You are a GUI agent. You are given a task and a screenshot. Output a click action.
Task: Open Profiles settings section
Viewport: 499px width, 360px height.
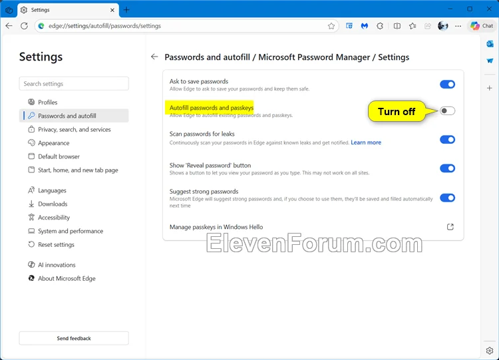tap(74, 102)
